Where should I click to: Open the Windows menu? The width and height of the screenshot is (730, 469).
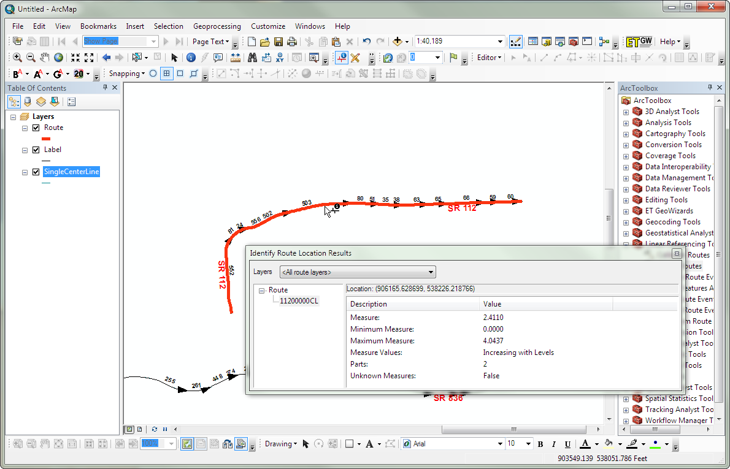310,26
